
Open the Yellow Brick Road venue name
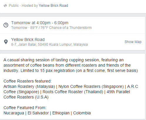28,40
